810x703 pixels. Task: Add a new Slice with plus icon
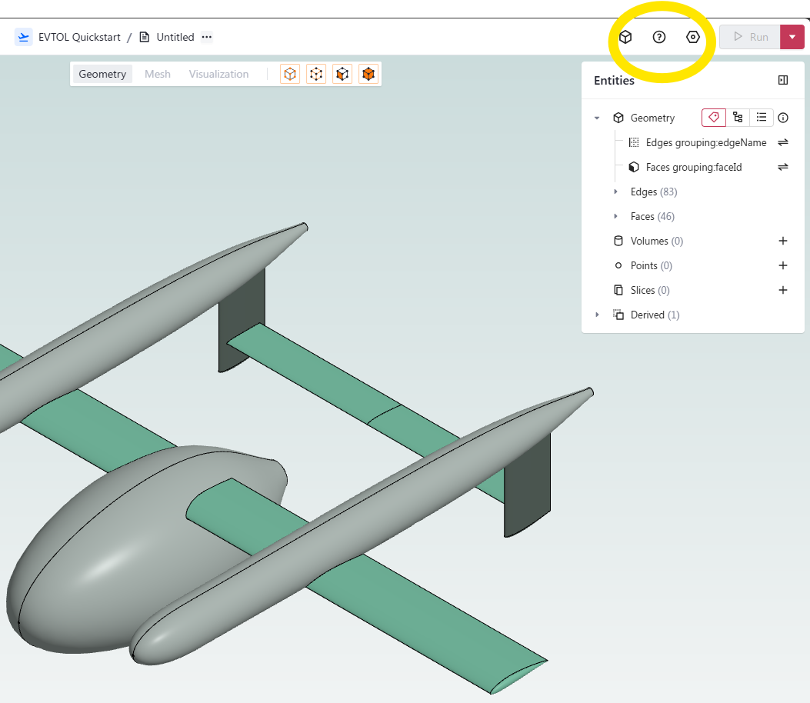point(783,290)
